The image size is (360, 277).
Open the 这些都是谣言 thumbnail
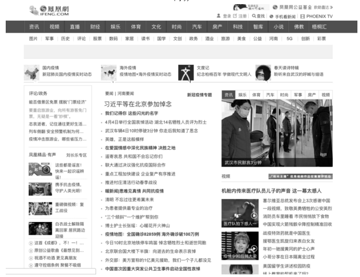coord(41,169)
